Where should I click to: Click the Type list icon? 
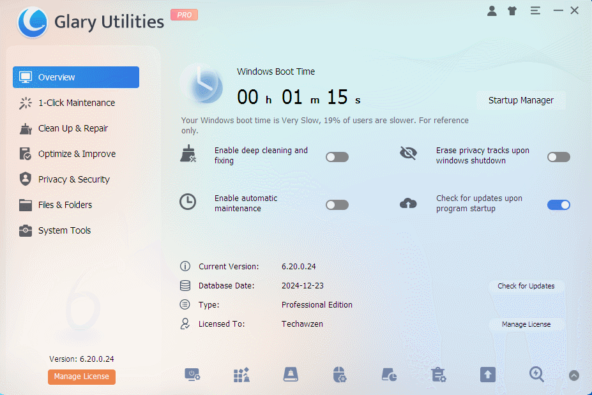coord(185,304)
